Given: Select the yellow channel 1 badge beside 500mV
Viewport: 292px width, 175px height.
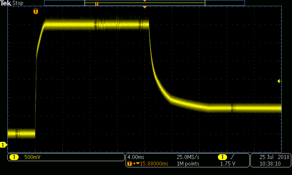Looking at the screenshot, I should 14,157.
